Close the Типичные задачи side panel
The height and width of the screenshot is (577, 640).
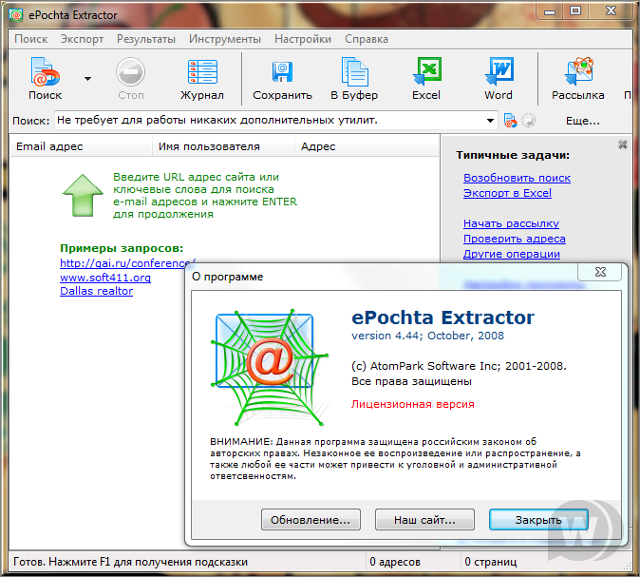coord(623,144)
